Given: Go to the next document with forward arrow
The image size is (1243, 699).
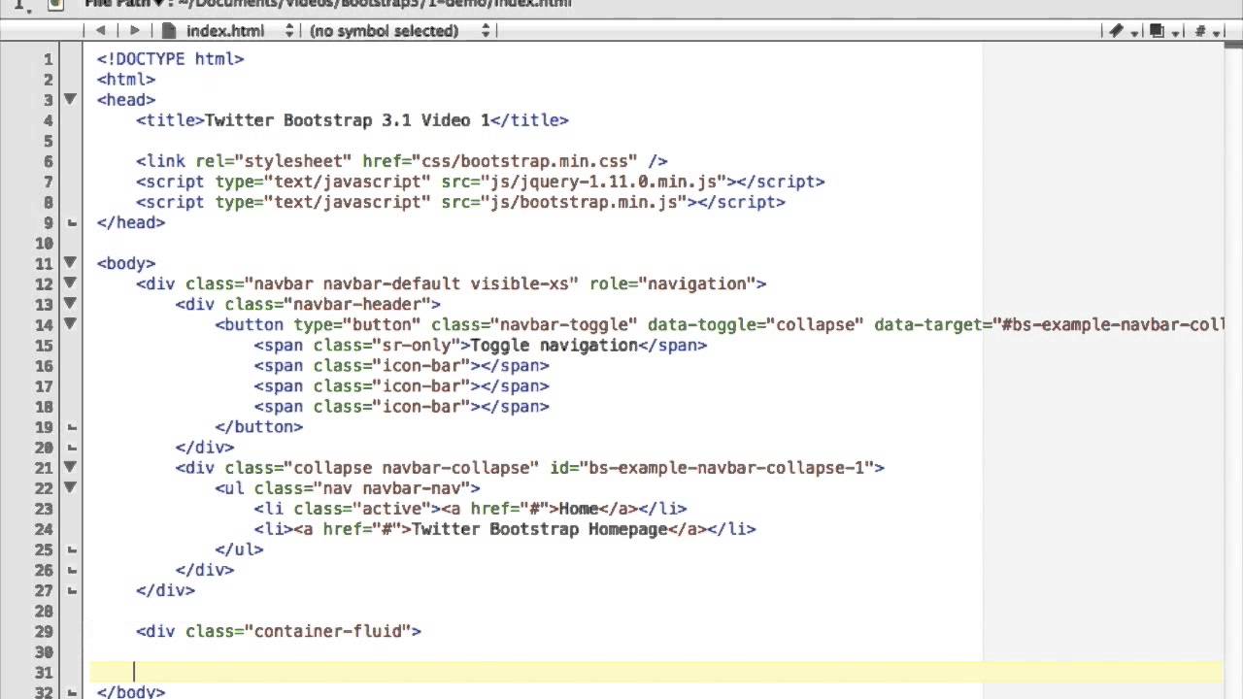Looking at the screenshot, I should (x=134, y=31).
